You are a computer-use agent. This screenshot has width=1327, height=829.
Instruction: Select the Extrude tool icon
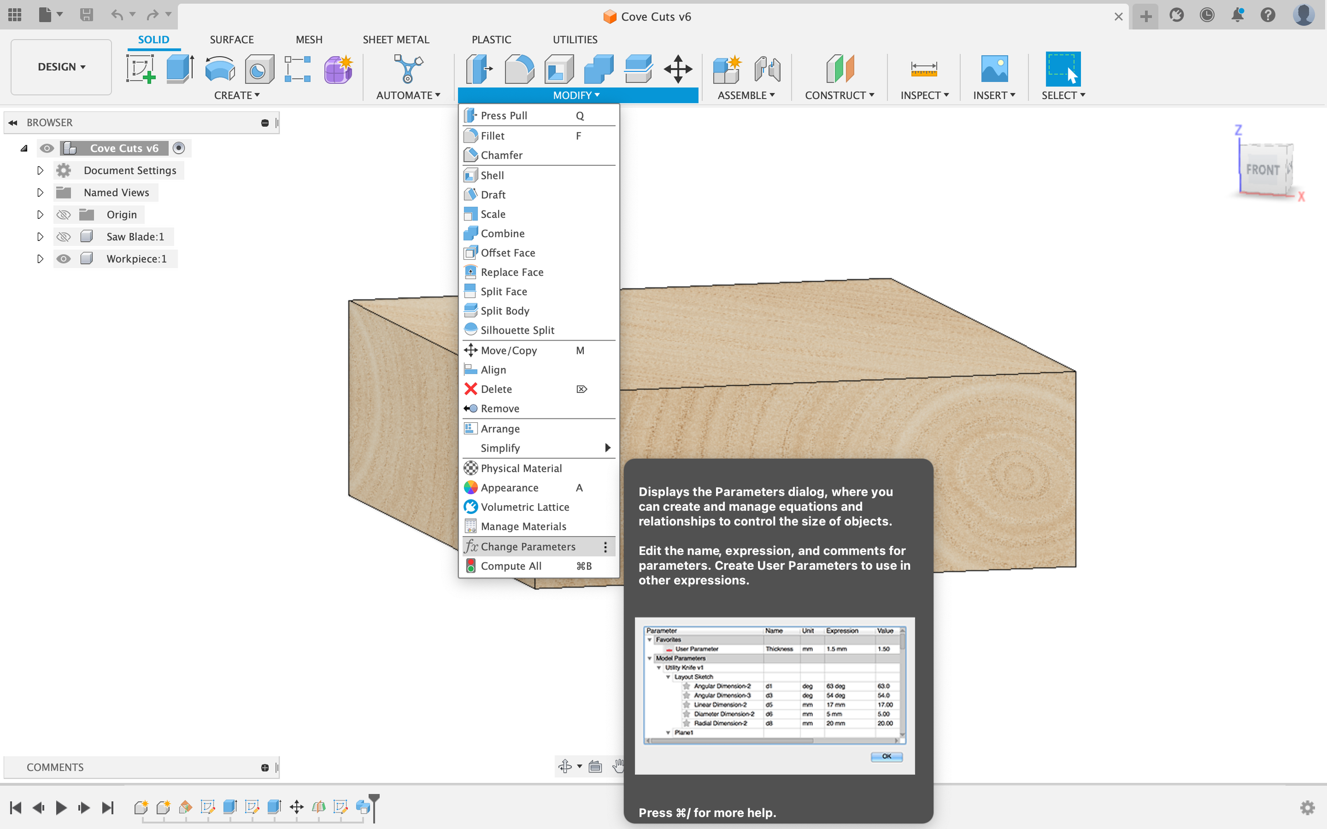180,67
